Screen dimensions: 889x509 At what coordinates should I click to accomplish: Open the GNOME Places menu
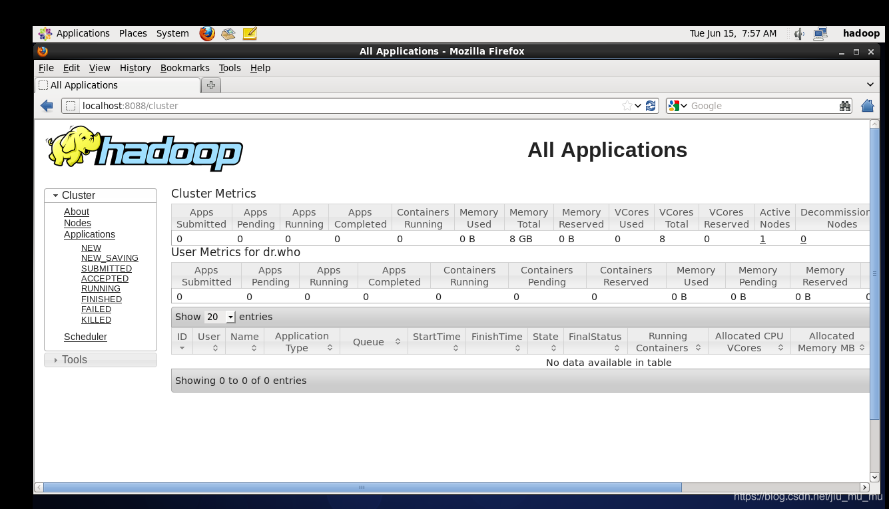click(x=133, y=33)
